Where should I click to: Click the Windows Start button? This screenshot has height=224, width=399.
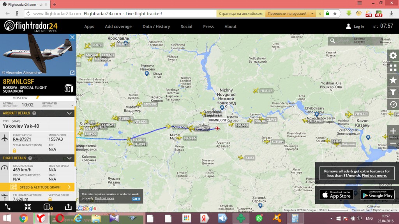coord(7,219)
